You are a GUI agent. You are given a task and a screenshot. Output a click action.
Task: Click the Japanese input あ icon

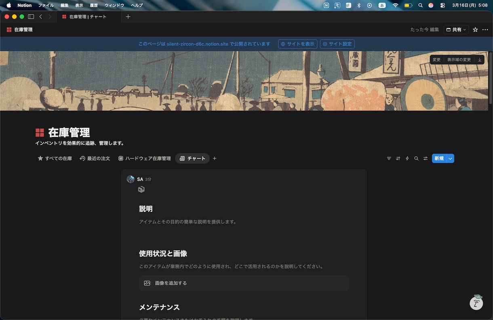pos(382,5)
